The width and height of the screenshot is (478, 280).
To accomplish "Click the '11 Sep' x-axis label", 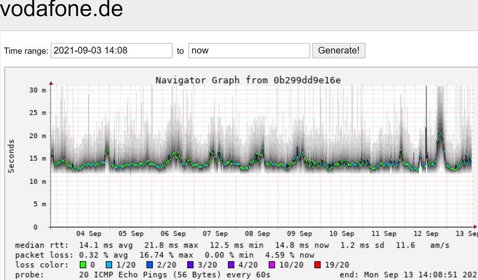I will (384, 234).
